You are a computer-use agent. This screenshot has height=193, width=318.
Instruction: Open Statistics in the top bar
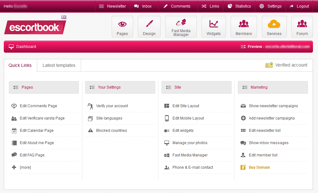[x=239, y=6]
